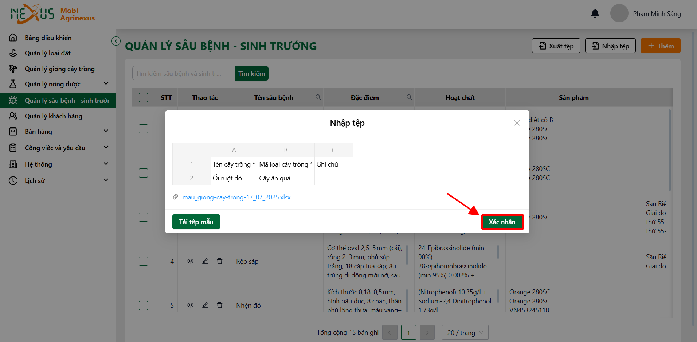This screenshot has height=342, width=697.
Task: Click the table's vertical scrollbar
Action: [670, 149]
